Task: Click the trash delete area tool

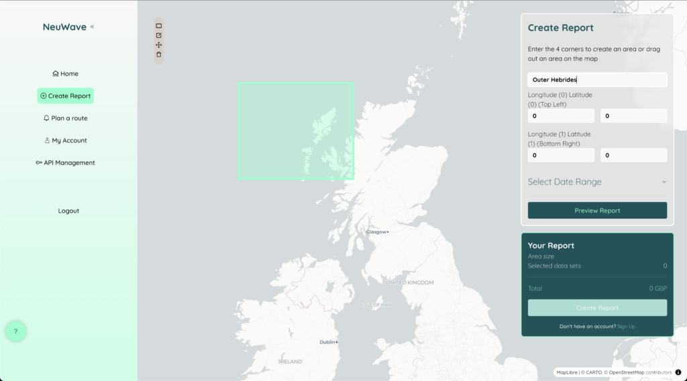Action: pyautogui.click(x=159, y=54)
